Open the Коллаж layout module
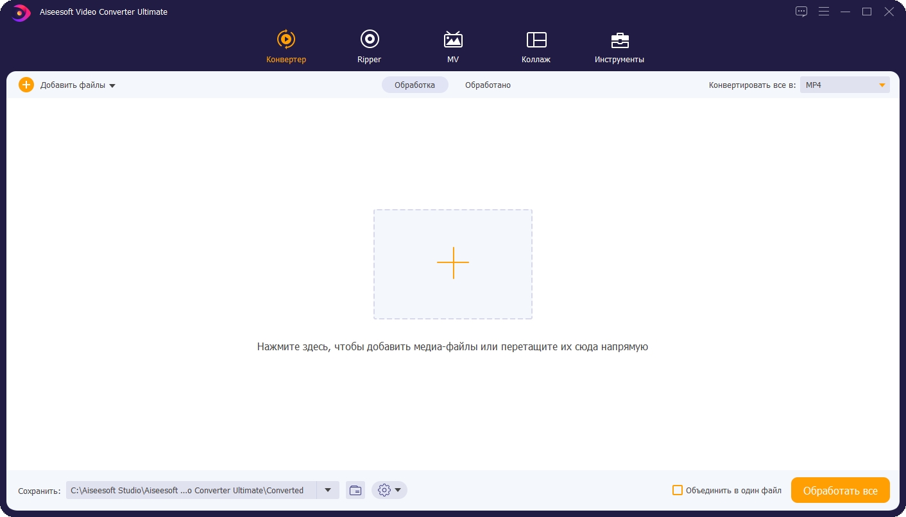 tap(536, 40)
